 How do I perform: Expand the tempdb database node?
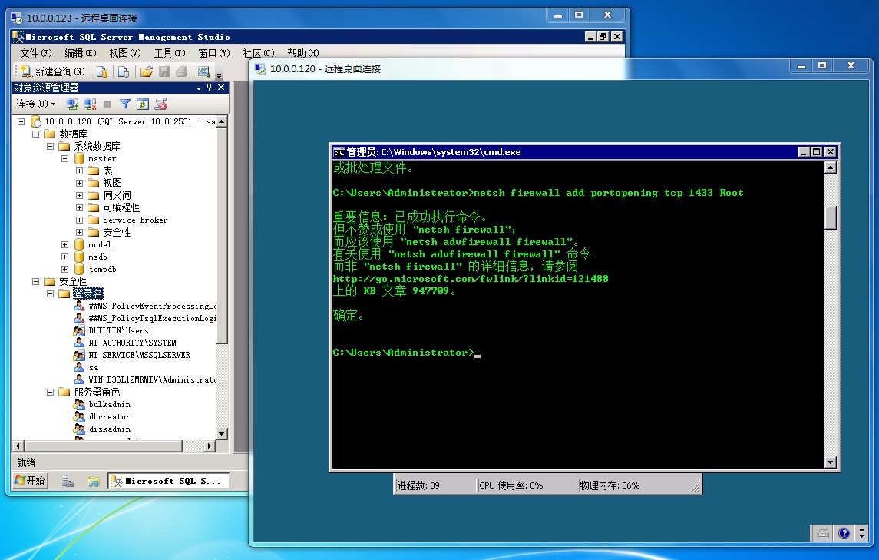(64, 270)
